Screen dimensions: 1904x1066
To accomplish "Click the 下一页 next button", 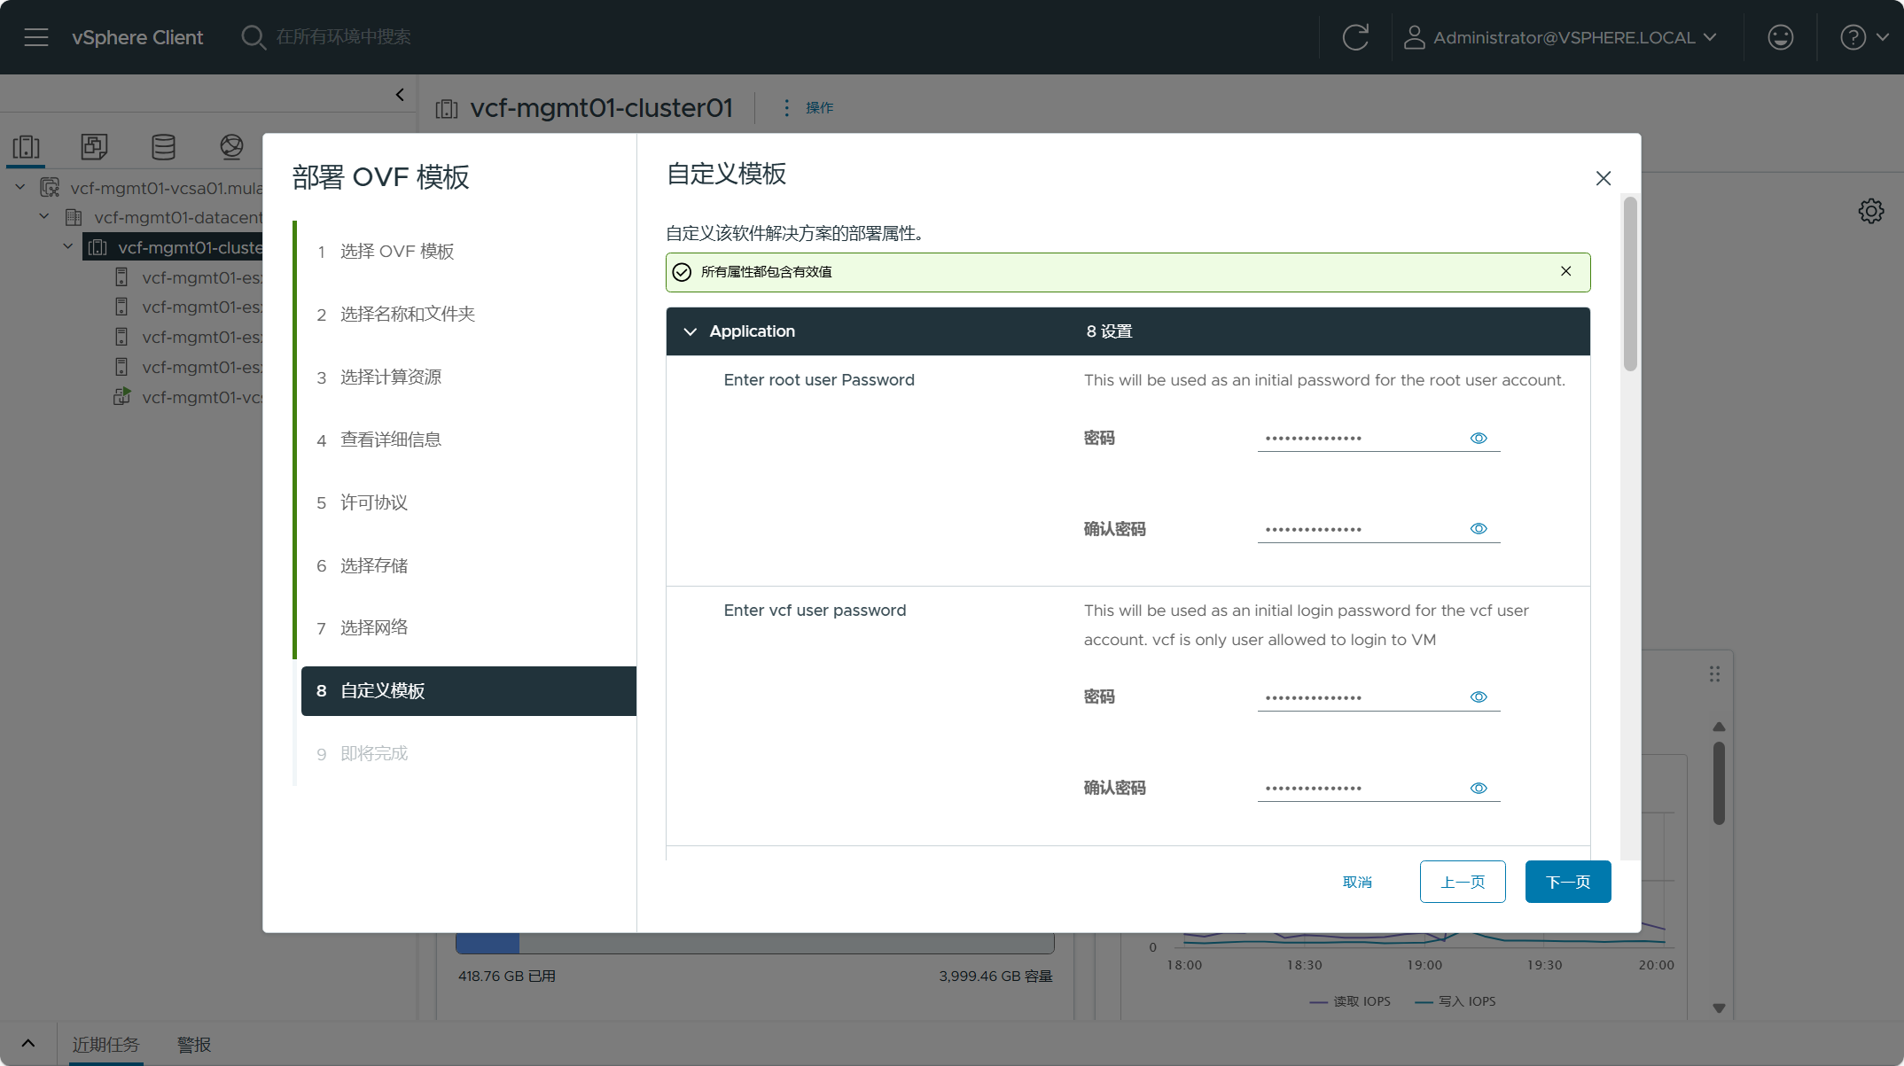I will (1567, 882).
